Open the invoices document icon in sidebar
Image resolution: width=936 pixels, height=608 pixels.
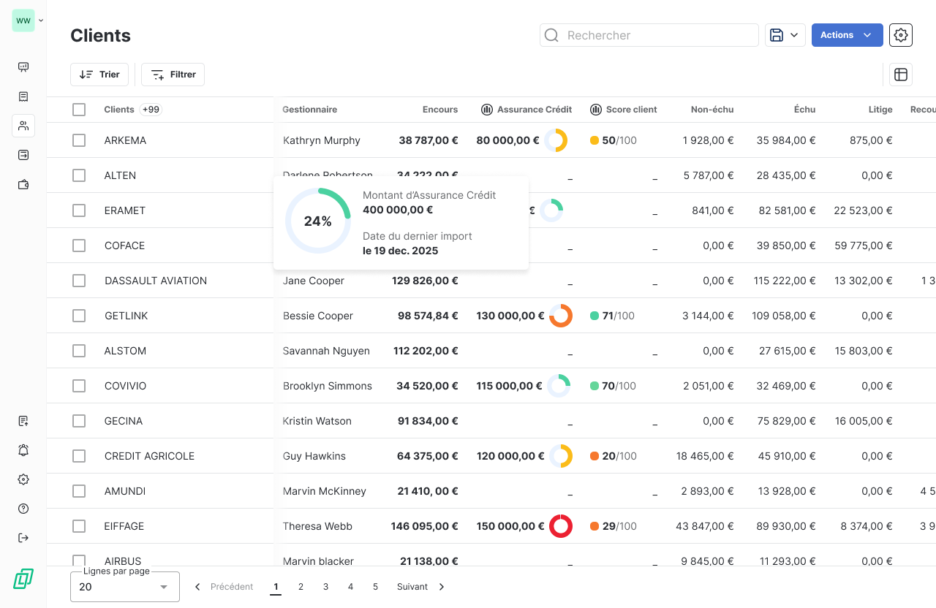[x=23, y=96]
